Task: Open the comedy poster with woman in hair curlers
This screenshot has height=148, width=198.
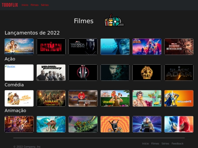Action: [147, 98]
